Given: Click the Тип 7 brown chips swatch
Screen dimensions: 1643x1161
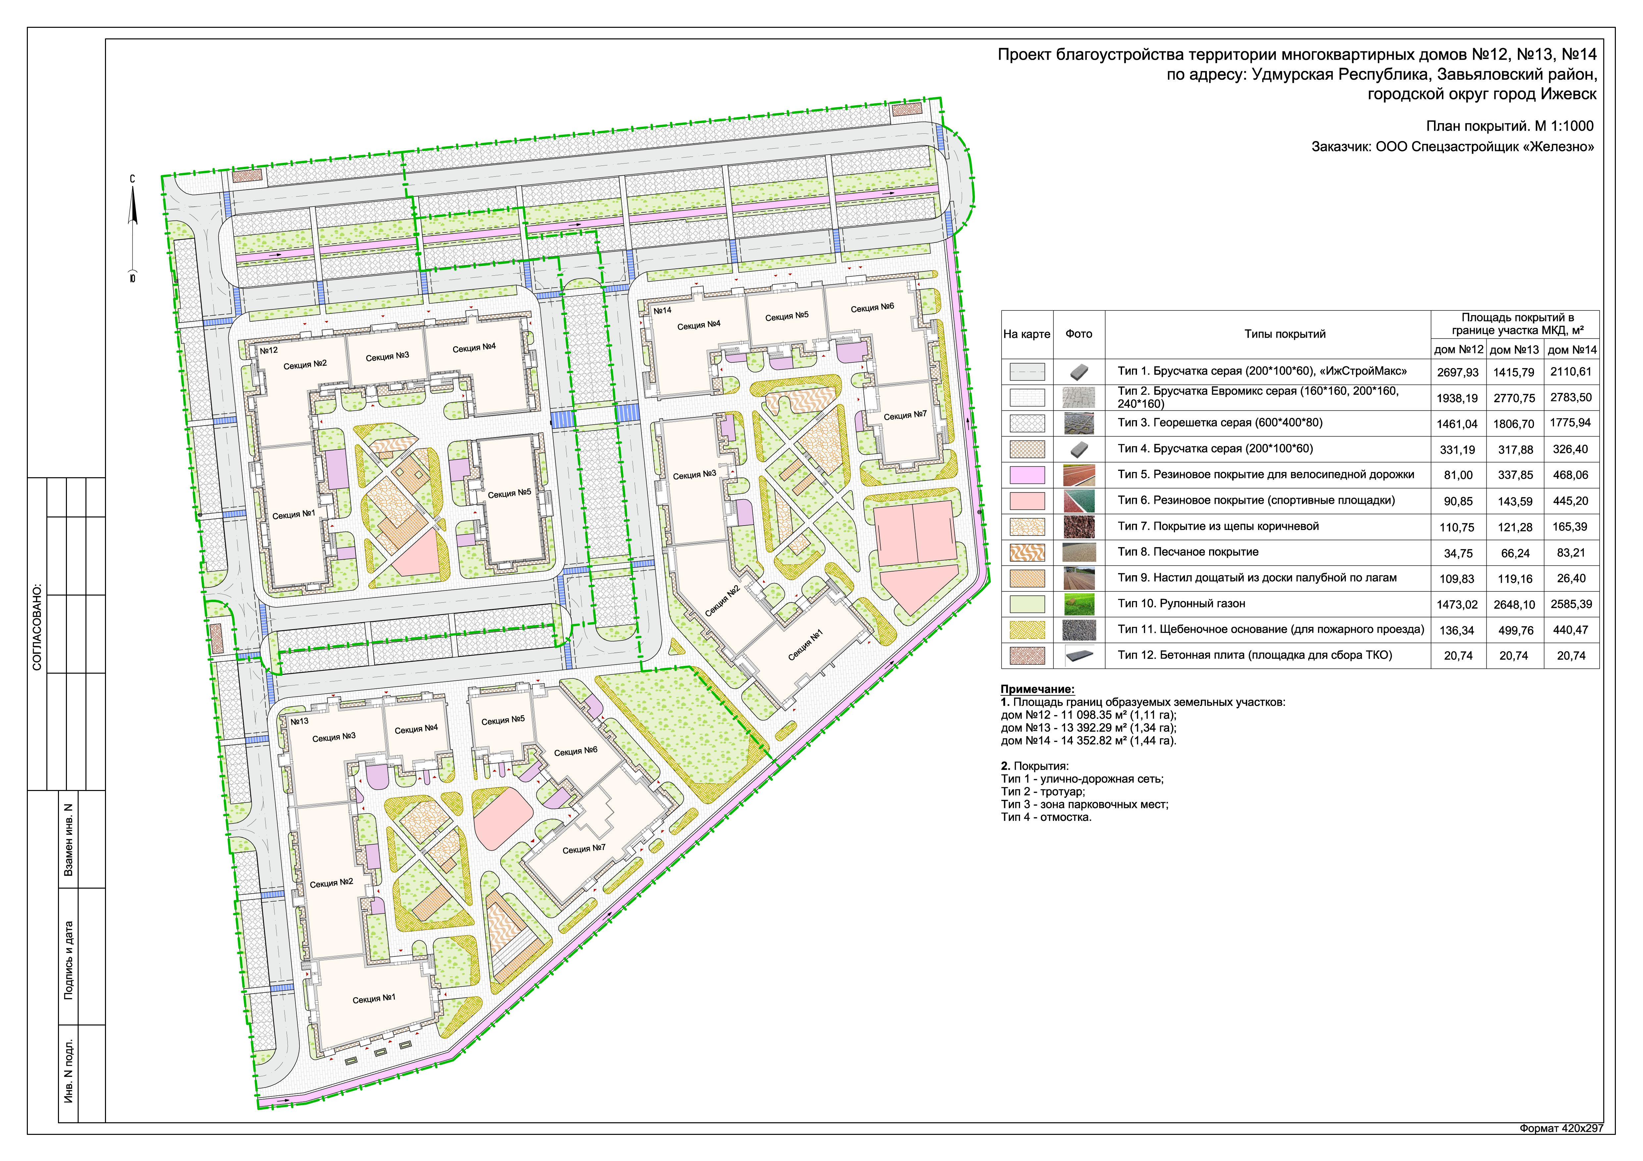Looking at the screenshot, I should point(1027,527).
